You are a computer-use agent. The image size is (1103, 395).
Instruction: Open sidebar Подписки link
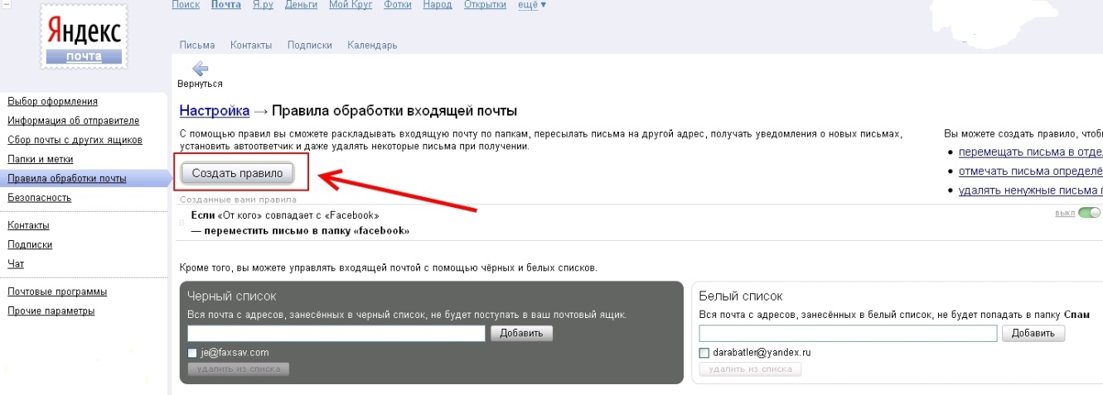30,244
